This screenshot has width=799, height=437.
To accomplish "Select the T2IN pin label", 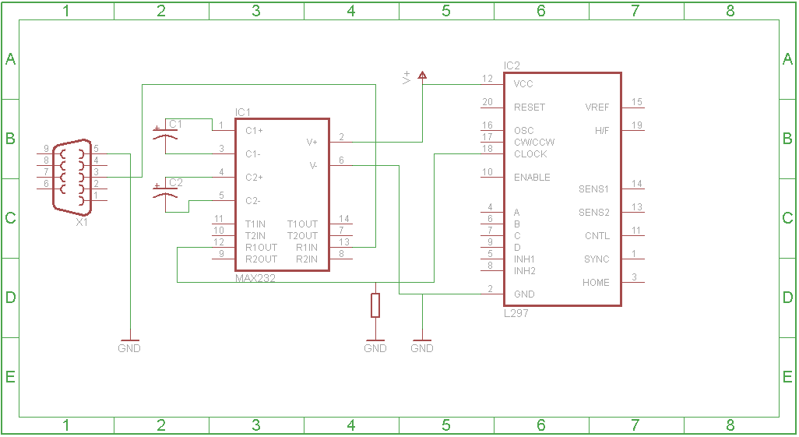I will 255,236.
